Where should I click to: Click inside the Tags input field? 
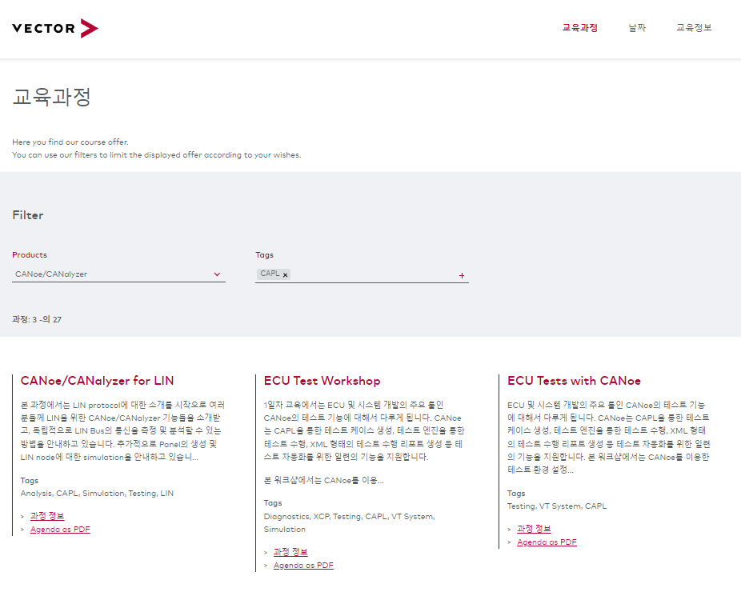click(362, 275)
